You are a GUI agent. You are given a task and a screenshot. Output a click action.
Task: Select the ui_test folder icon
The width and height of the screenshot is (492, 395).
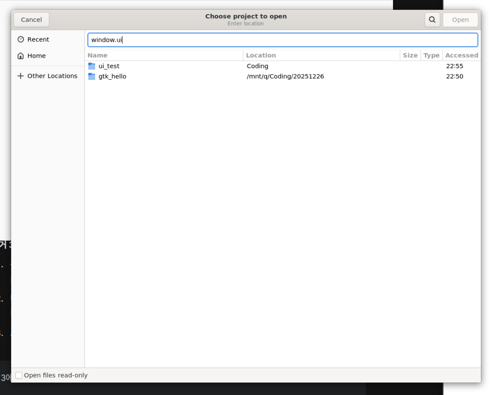coord(92,66)
